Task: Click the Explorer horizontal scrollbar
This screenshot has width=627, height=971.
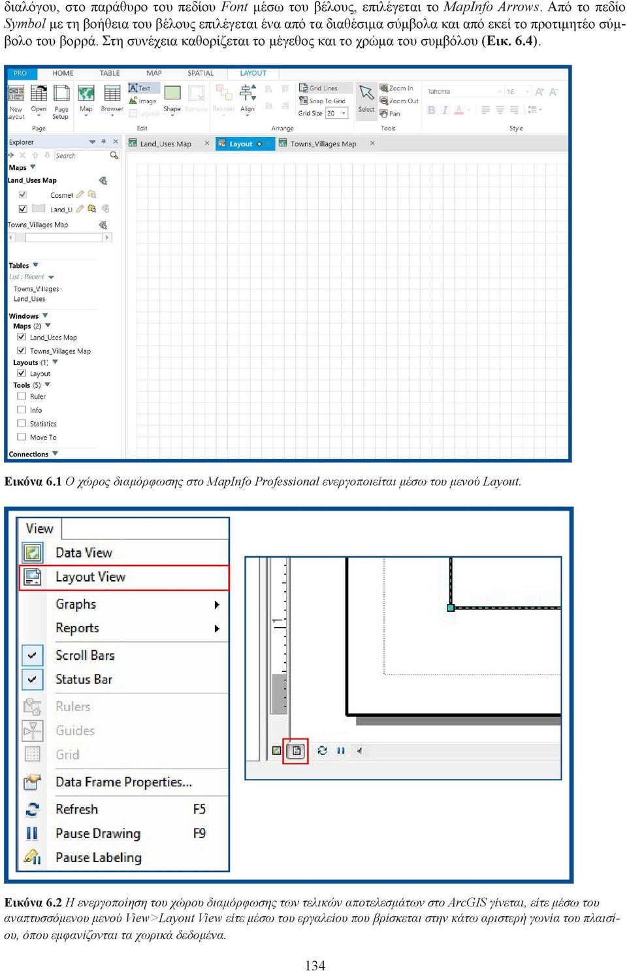Action: pyautogui.click(x=59, y=238)
